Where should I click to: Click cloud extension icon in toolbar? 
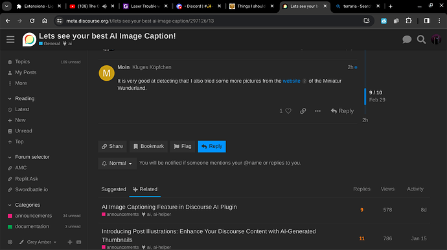click(x=384, y=21)
